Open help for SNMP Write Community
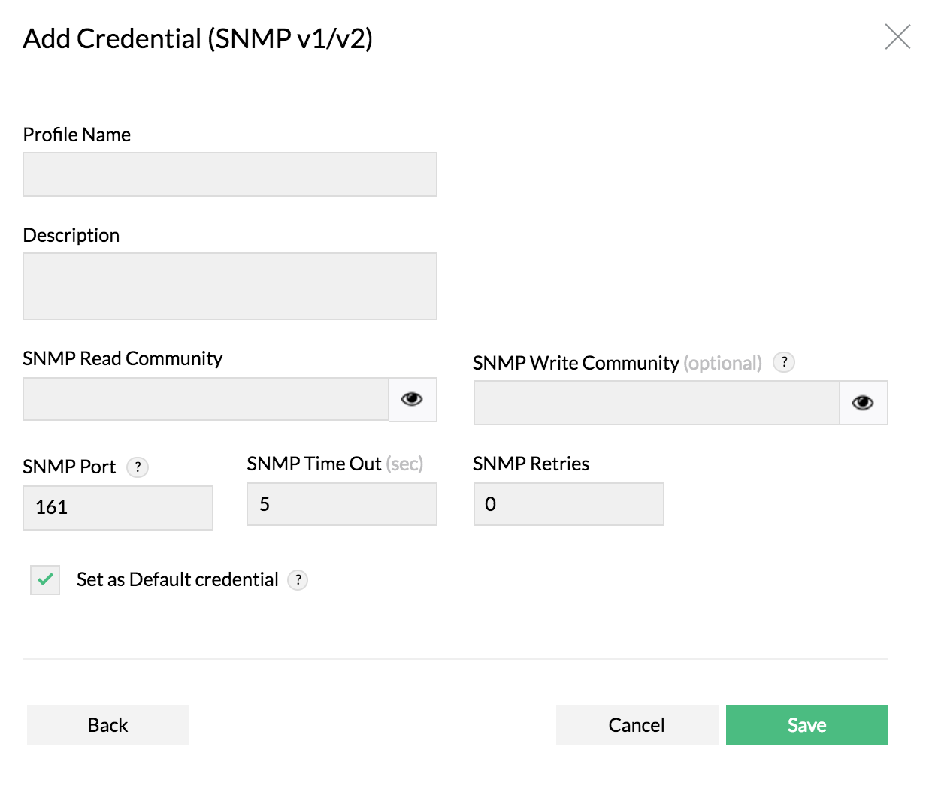Screen dimensions: 929x792 784,362
